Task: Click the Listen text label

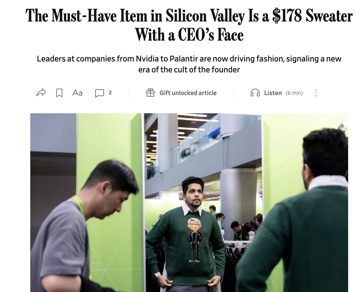Action: (273, 93)
